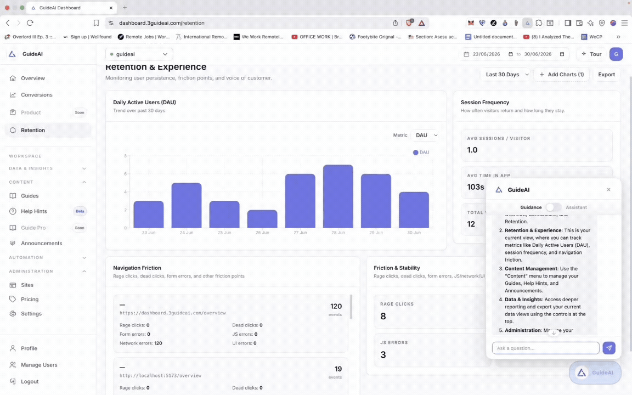Image resolution: width=632 pixels, height=395 pixels.
Task: Collapse the Administration section
Action: coord(48,271)
